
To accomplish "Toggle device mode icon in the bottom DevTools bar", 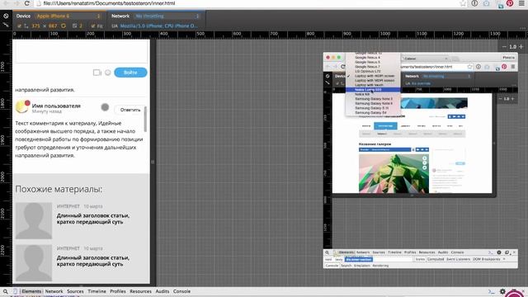I will (x=15, y=291).
